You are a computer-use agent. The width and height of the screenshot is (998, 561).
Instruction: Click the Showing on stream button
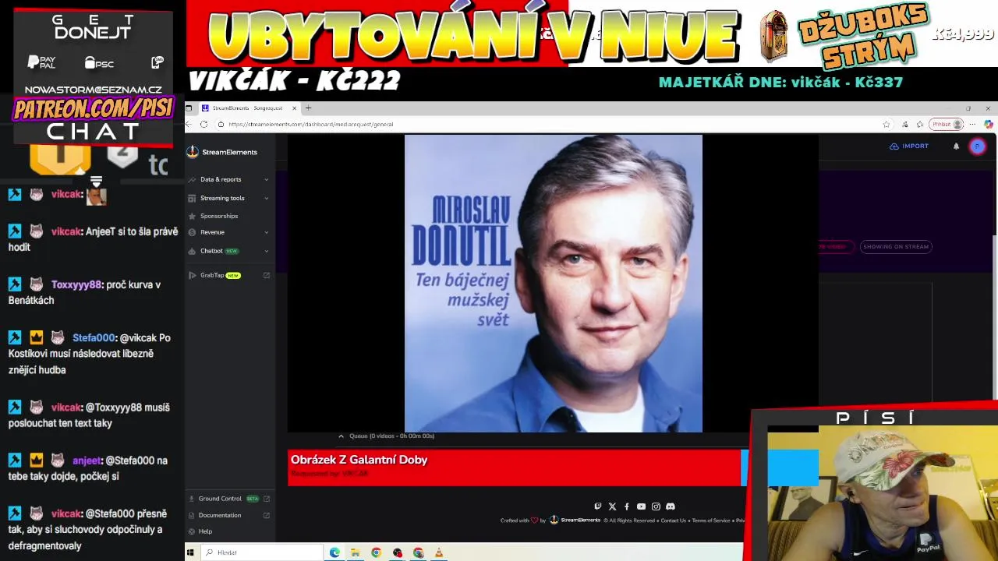coord(896,247)
